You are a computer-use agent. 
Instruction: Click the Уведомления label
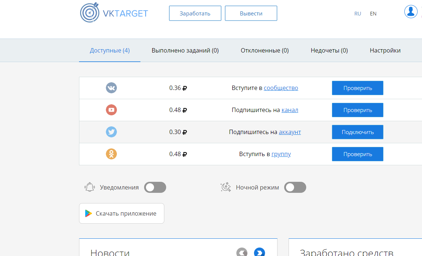click(119, 187)
